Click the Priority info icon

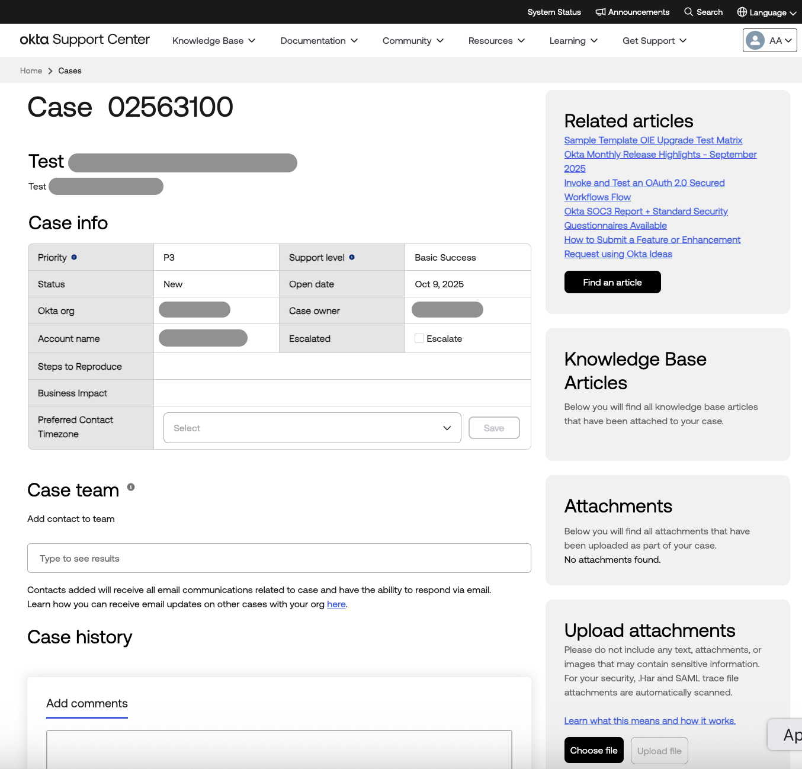pos(74,257)
